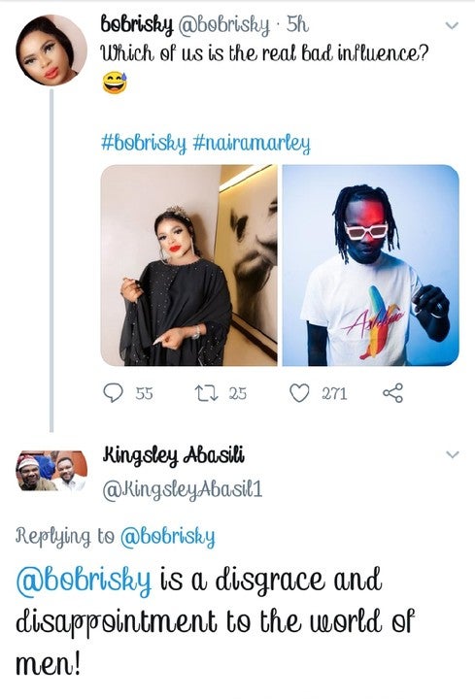Open bobrisky's round profile avatar
The height and width of the screenshot is (699, 475).
[51, 50]
